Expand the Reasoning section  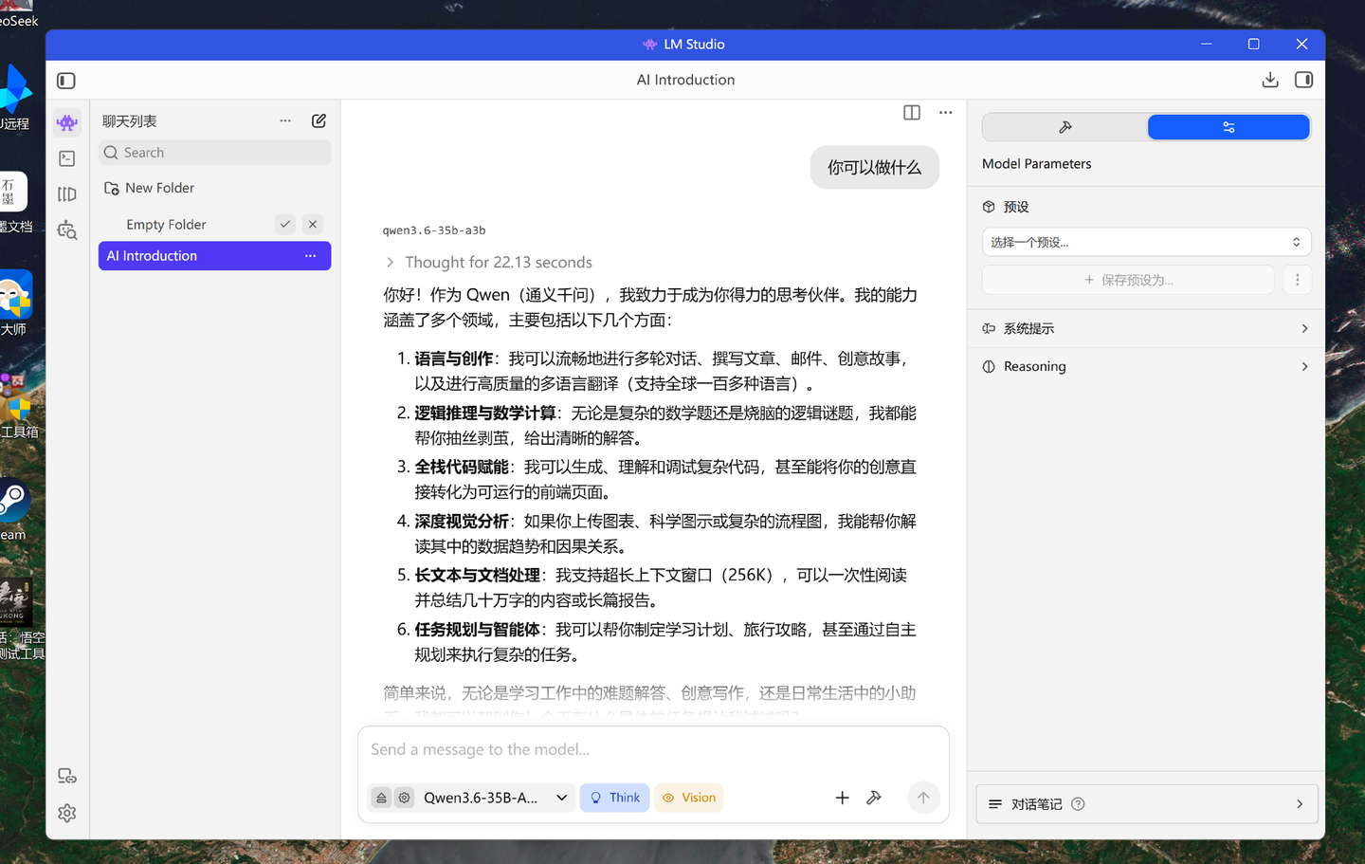[x=1146, y=366]
